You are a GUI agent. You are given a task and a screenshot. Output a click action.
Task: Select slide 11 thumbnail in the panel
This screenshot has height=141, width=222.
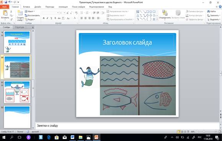click(17, 92)
